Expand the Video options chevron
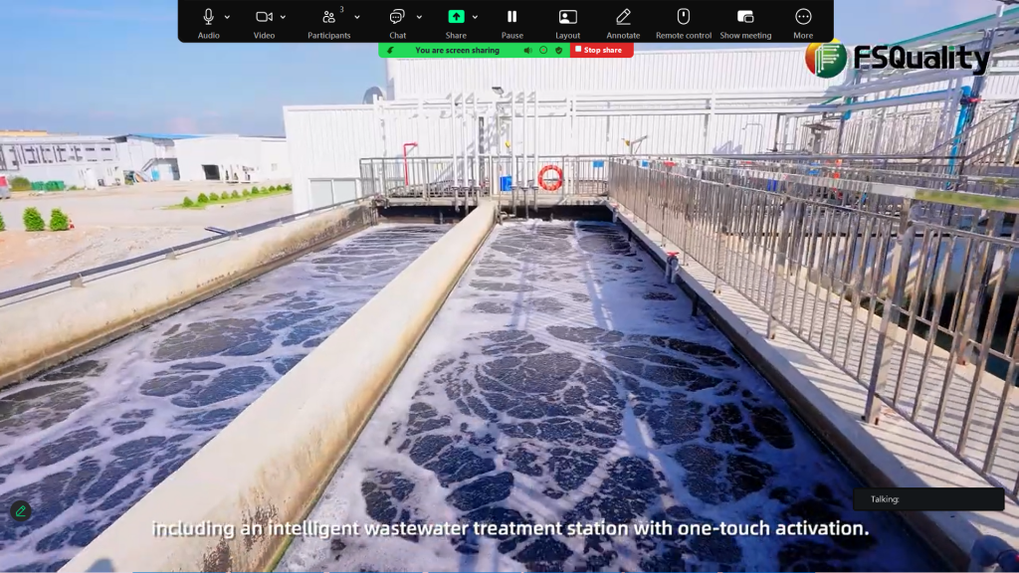Viewport: 1019px width, 573px height. coord(283,17)
